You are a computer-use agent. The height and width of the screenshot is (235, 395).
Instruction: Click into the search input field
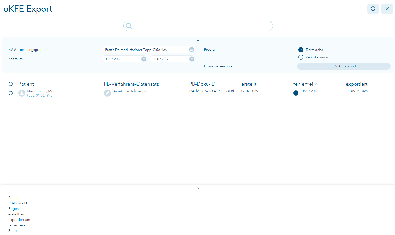(x=202, y=26)
